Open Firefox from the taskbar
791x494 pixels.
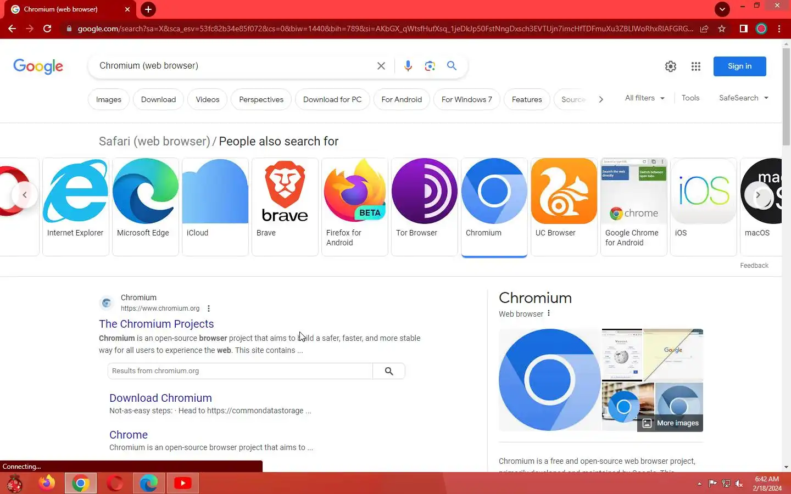tap(47, 483)
